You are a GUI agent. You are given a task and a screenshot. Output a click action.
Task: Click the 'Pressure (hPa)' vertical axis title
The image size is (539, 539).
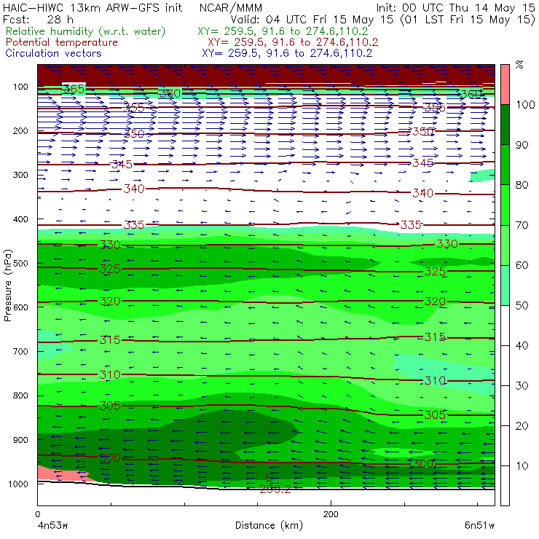7,286
